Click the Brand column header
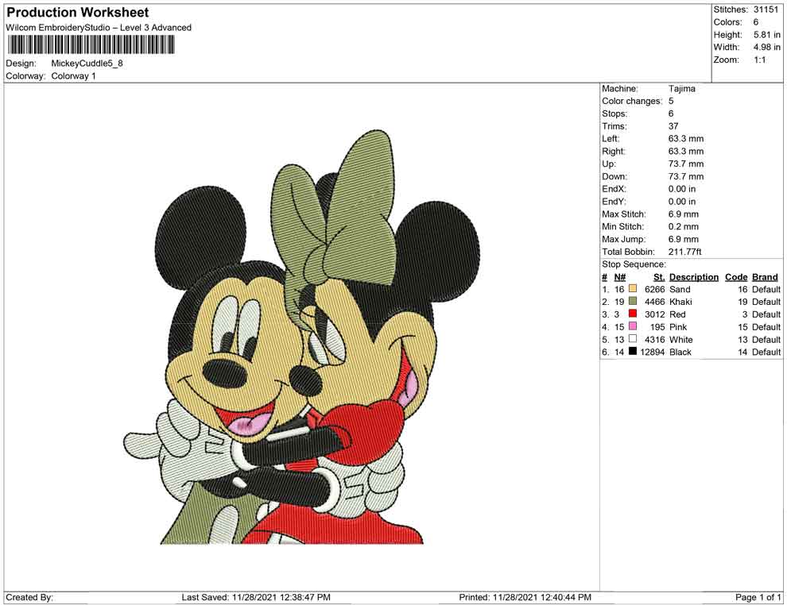 [x=765, y=277]
